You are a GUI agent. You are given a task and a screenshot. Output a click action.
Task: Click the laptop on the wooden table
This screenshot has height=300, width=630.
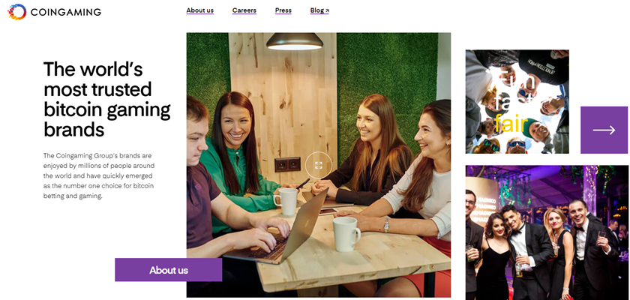[277, 233]
